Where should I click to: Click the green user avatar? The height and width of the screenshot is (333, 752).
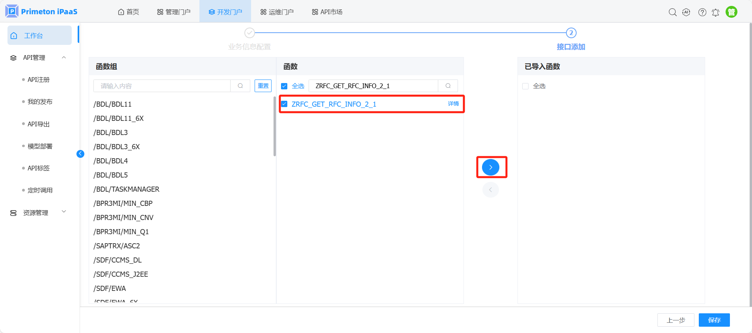pos(731,12)
